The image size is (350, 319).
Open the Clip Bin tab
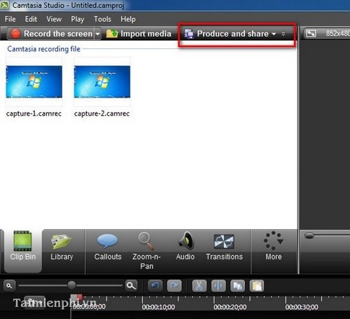point(23,251)
